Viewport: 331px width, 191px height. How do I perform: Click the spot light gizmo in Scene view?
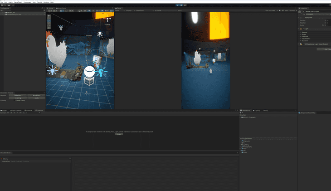100,34
